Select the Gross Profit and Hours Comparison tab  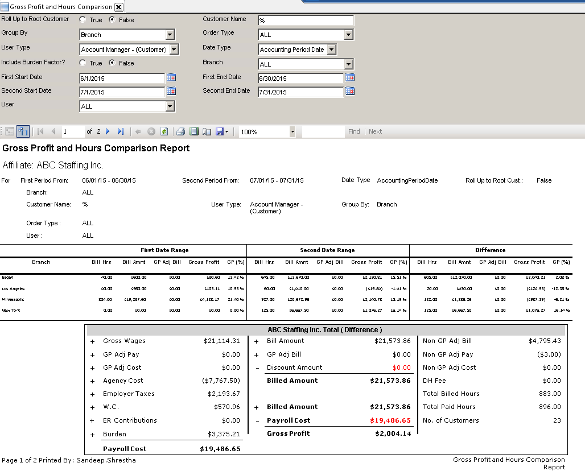click(x=61, y=7)
